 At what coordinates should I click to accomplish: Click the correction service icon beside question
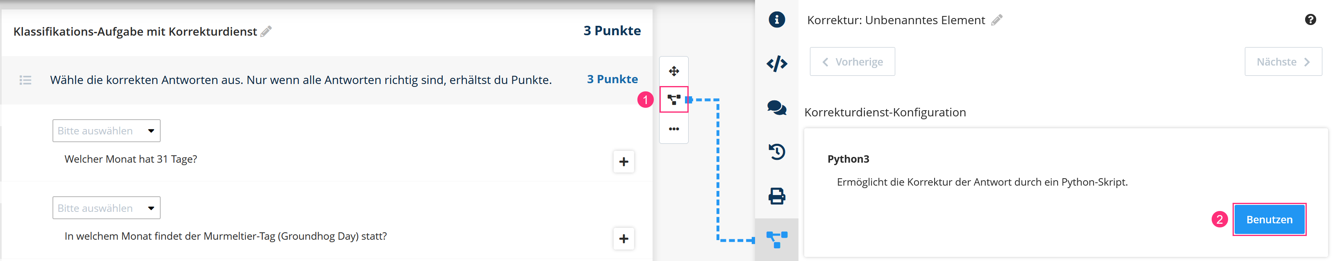(x=674, y=100)
